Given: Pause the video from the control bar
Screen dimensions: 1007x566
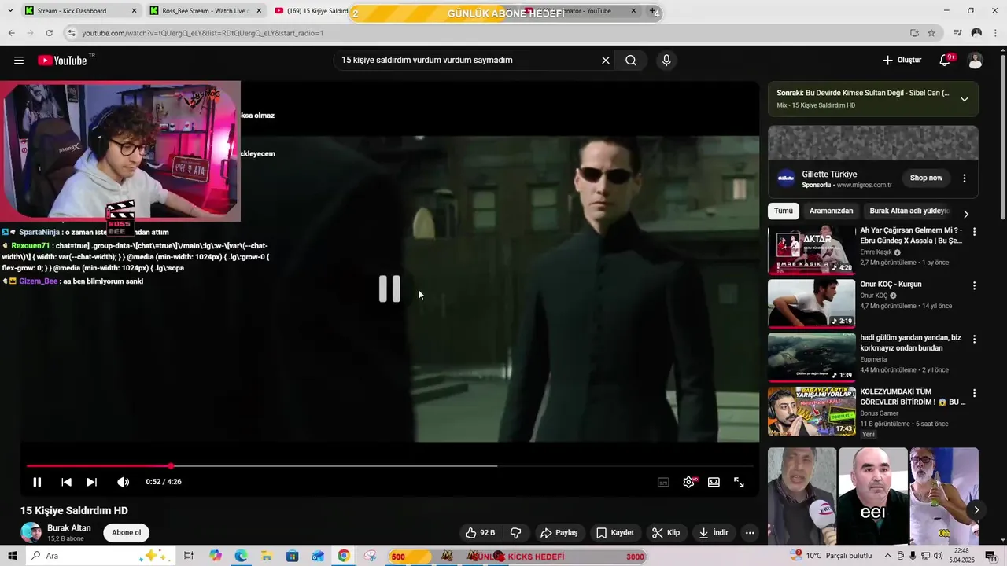Looking at the screenshot, I should [x=37, y=482].
